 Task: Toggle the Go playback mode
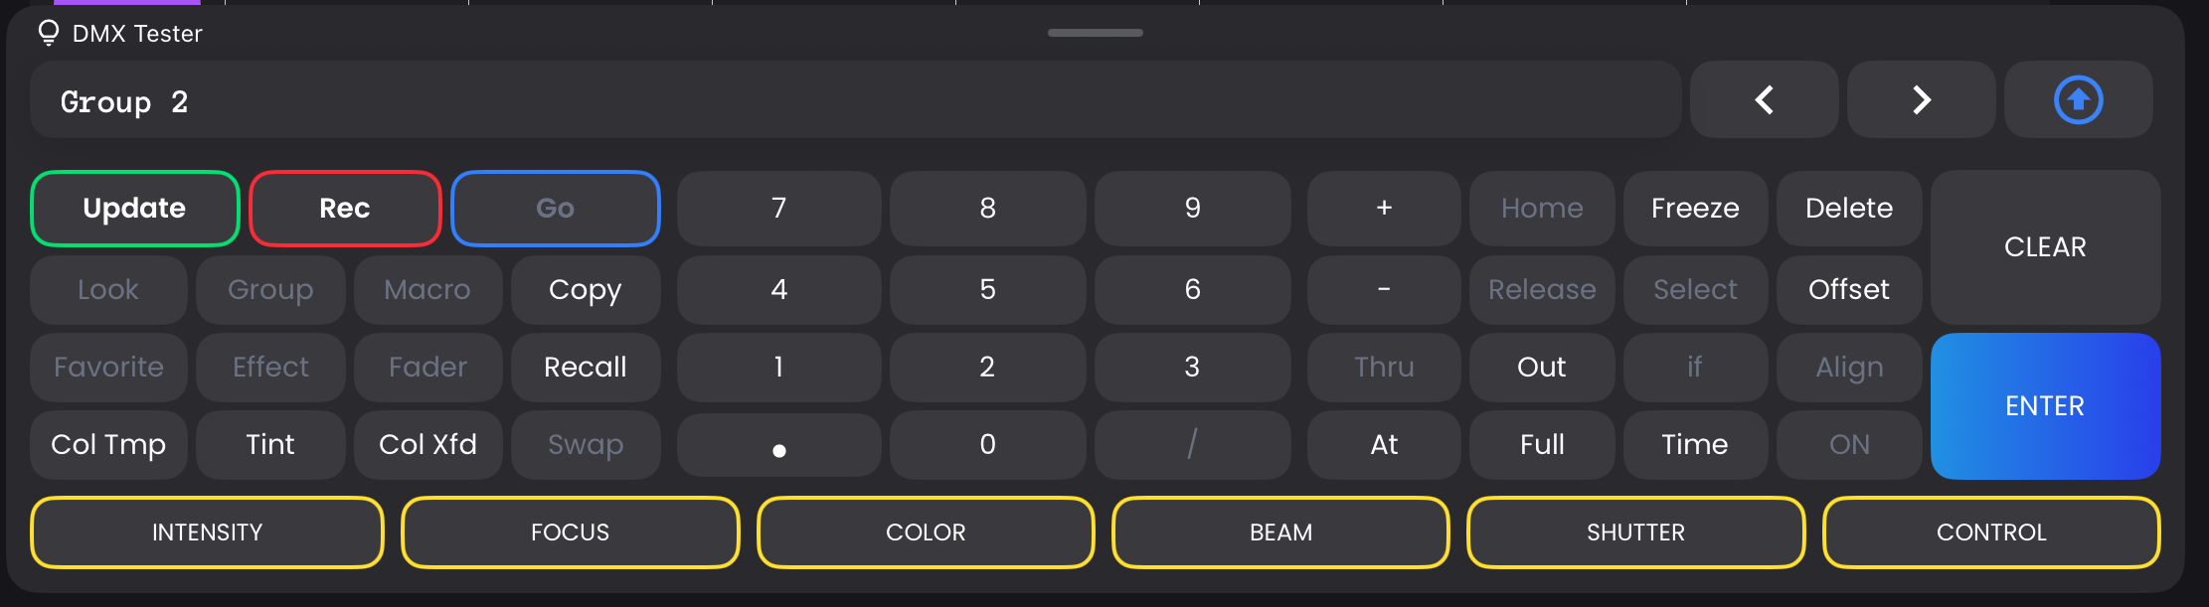[x=555, y=209]
